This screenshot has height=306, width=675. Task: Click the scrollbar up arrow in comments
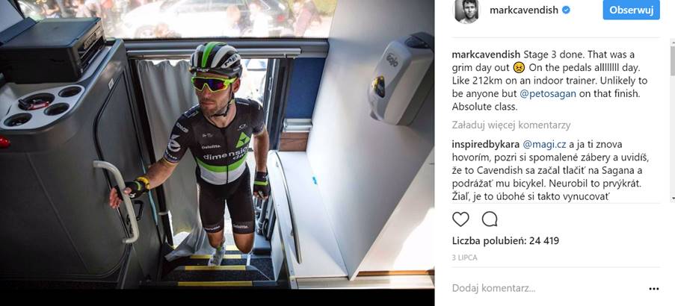[x=673, y=42]
